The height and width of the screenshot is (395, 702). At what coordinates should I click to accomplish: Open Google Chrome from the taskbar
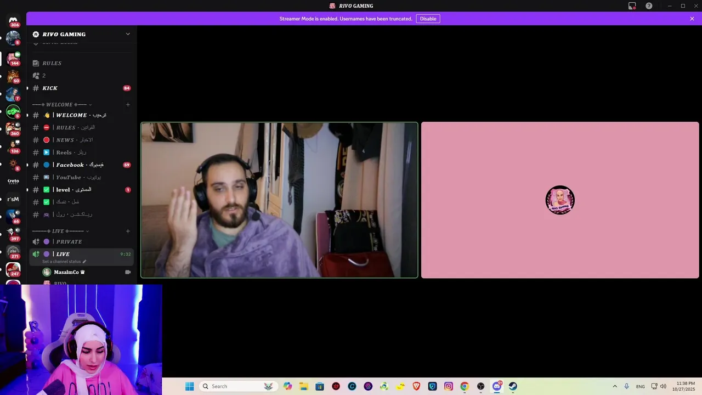coord(465,386)
